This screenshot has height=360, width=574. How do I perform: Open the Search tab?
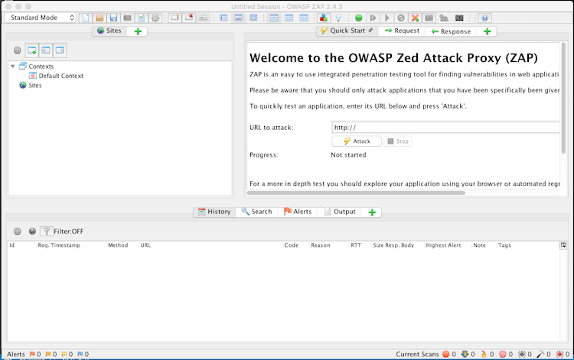pyautogui.click(x=256, y=212)
